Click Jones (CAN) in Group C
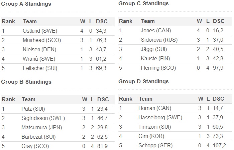The width and height of the screenshot is (234, 150). [156, 30]
